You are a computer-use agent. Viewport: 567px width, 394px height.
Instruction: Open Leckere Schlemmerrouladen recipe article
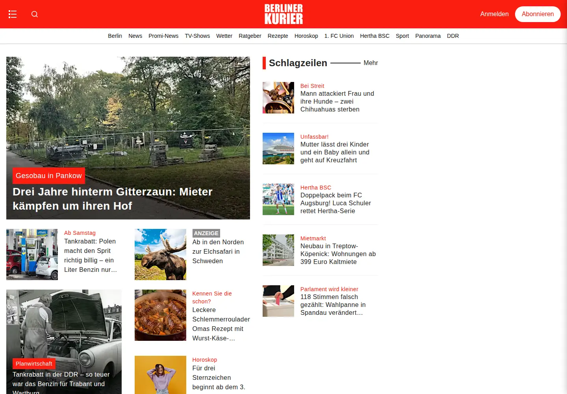(221, 324)
